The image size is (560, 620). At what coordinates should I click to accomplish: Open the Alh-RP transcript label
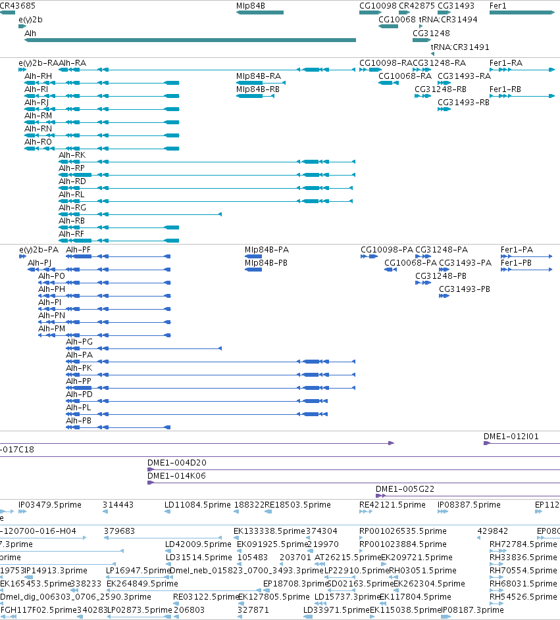coord(72,168)
